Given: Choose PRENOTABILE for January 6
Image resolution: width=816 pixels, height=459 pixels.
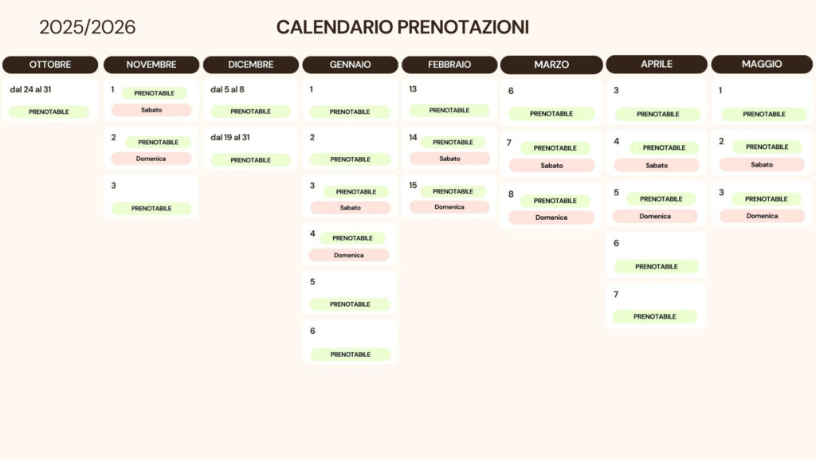Looking at the screenshot, I should point(350,355).
